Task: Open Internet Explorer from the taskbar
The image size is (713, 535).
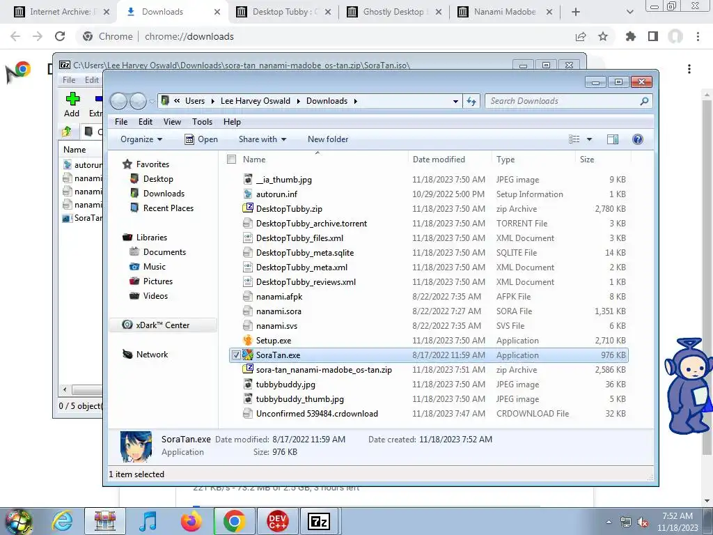Action: click(62, 521)
